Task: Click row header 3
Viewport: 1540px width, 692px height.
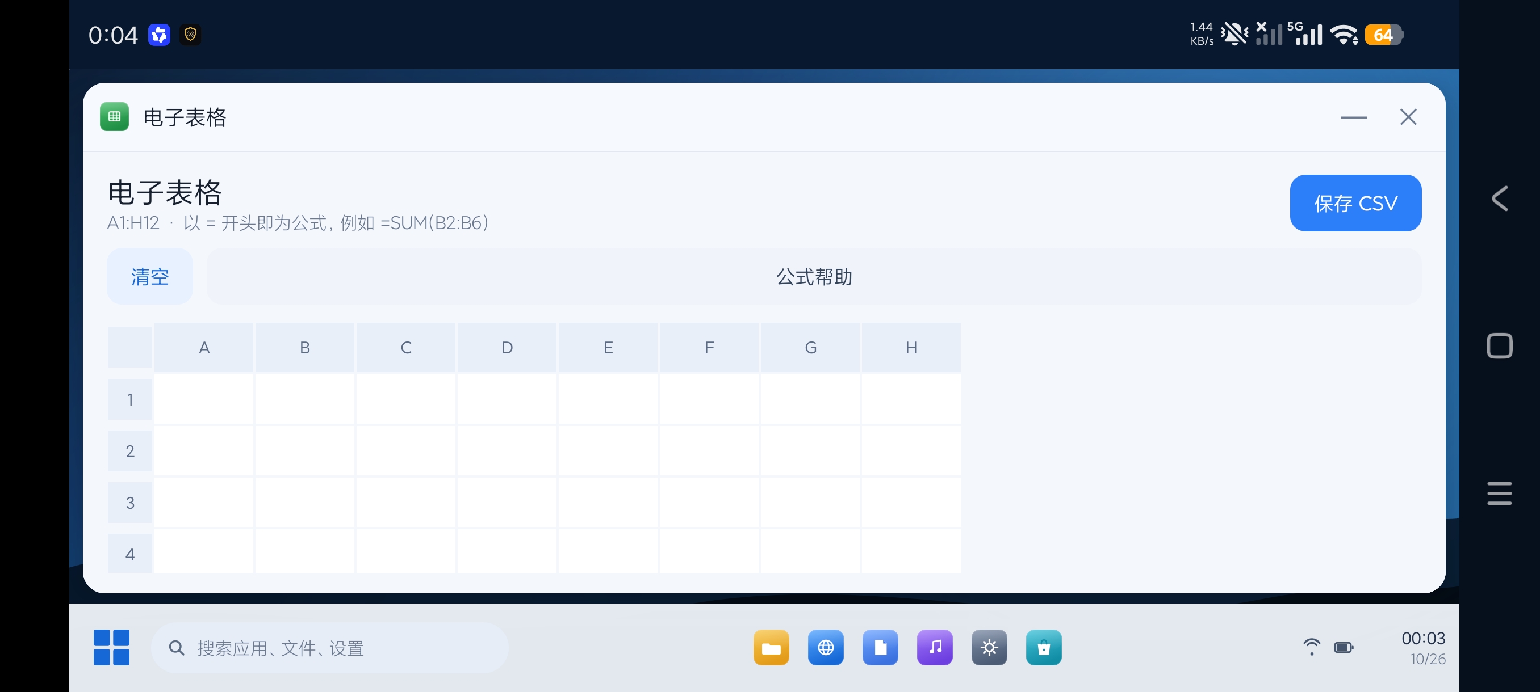Action: click(x=129, y=502)
